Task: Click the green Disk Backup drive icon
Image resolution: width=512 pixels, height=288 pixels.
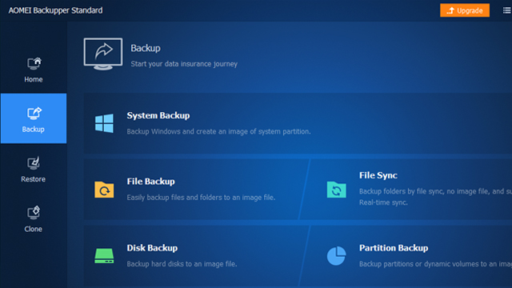Action: pyautogui.click(x=104, y=256)
